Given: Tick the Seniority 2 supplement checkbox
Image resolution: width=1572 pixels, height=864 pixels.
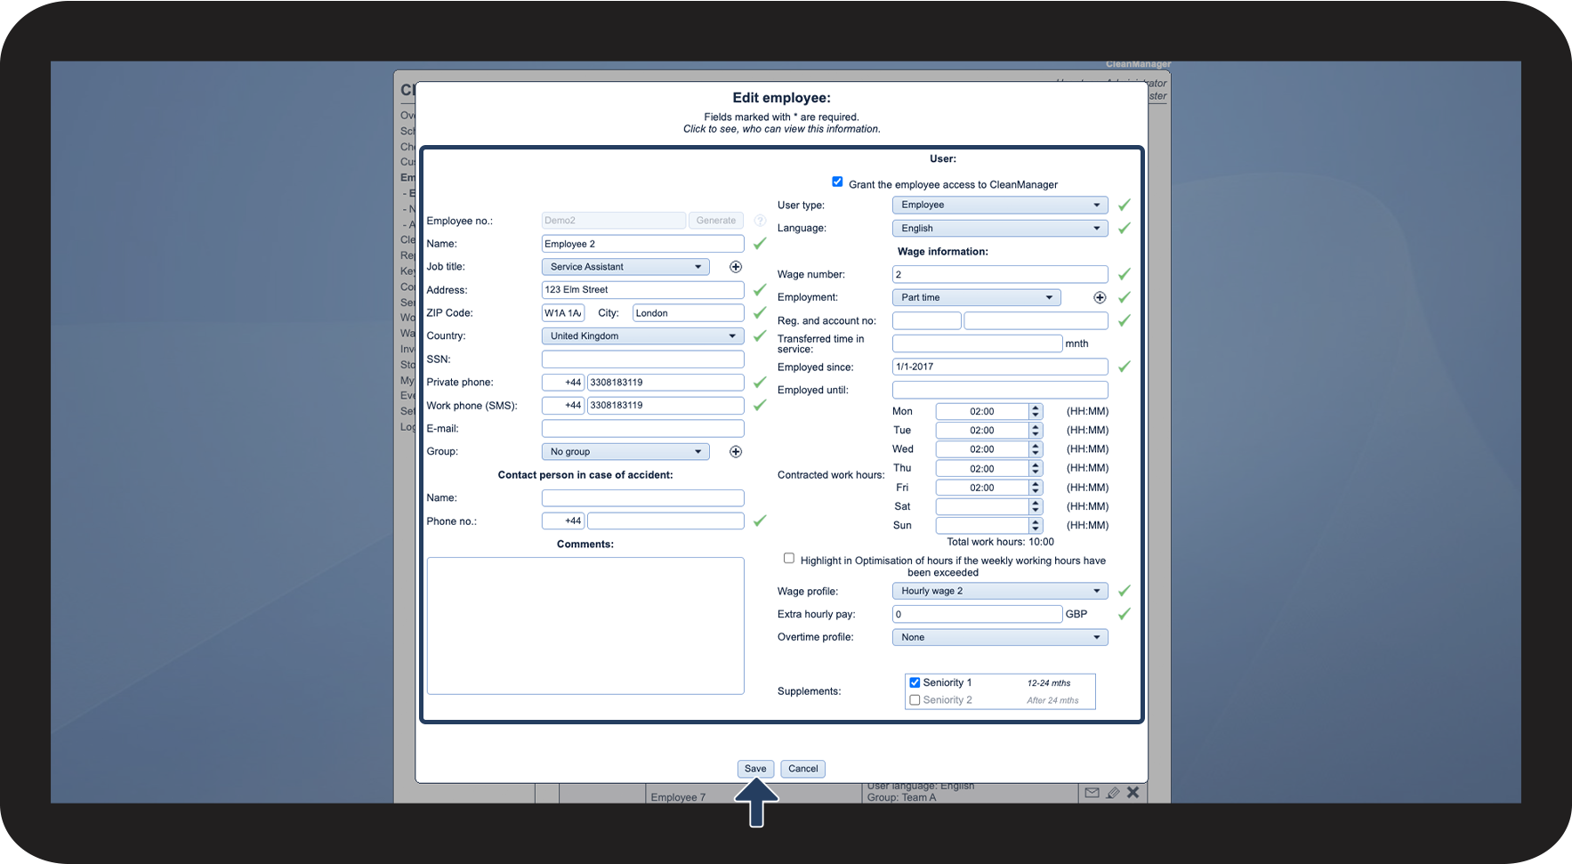Looking at the screenshot, I should tap(915, 700).
